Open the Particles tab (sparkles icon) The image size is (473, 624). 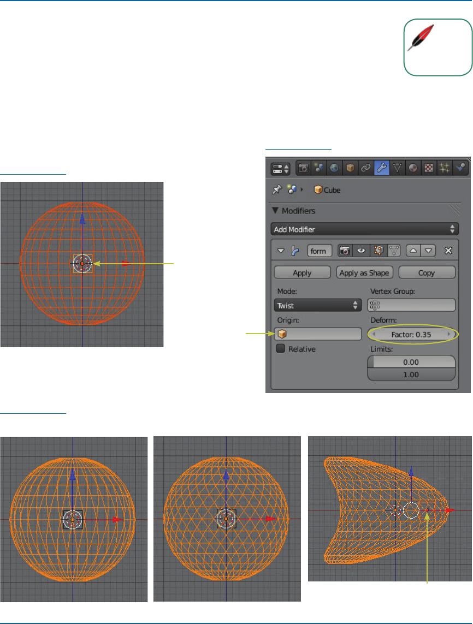point(445,168)
